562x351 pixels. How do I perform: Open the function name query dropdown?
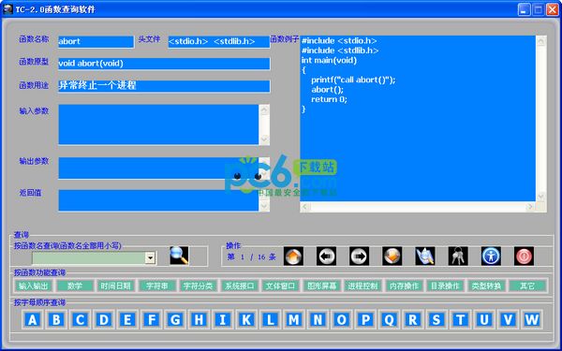coord(150,257)
